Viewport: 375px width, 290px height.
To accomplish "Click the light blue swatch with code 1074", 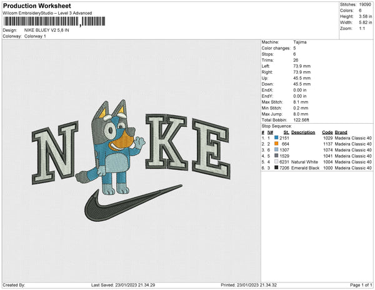I will pos(276,149).
